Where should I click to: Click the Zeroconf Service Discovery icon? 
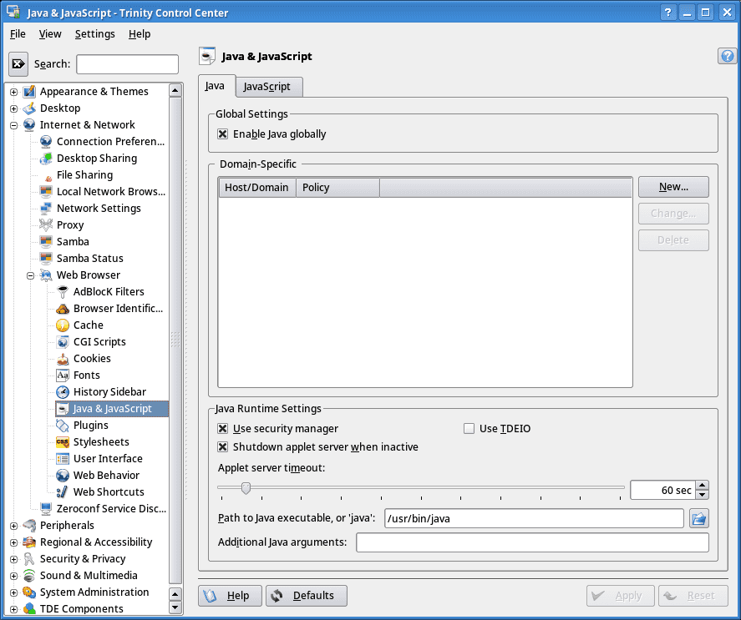point(46,508)
